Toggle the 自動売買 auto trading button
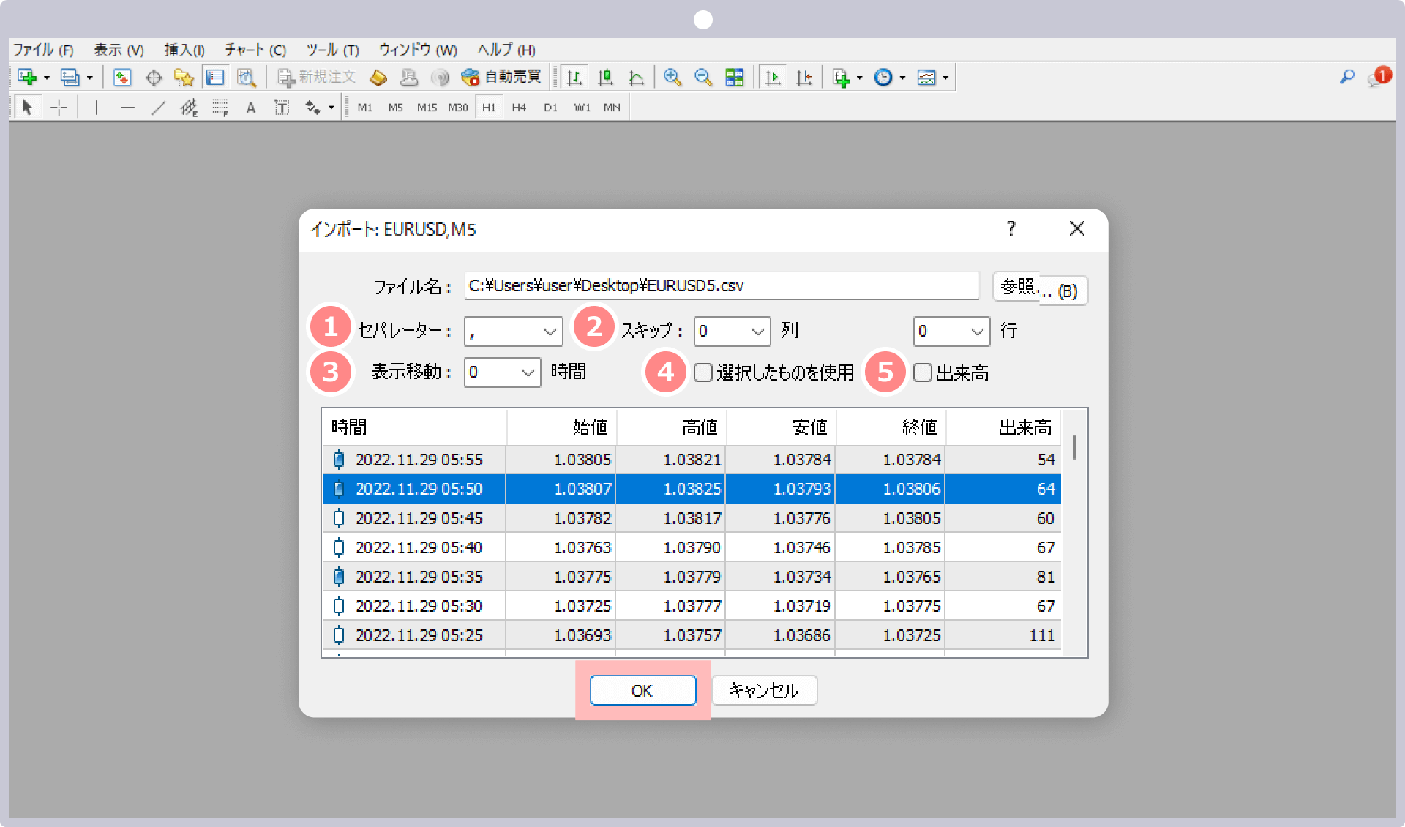 click(501, 77)
